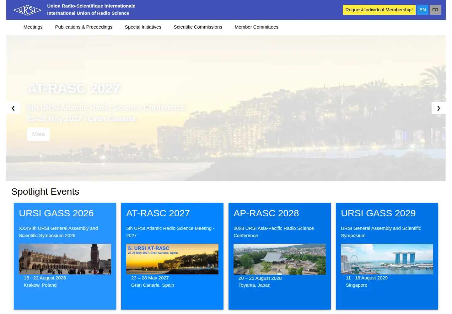Open the Meetings menu
The width and height of the screenshot is (452, 314).
[x=33, y=27]
